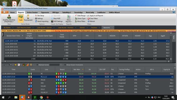Open the Recycle Bin on desktop
This screenshot has height=100, width=177.
[5, 4]
